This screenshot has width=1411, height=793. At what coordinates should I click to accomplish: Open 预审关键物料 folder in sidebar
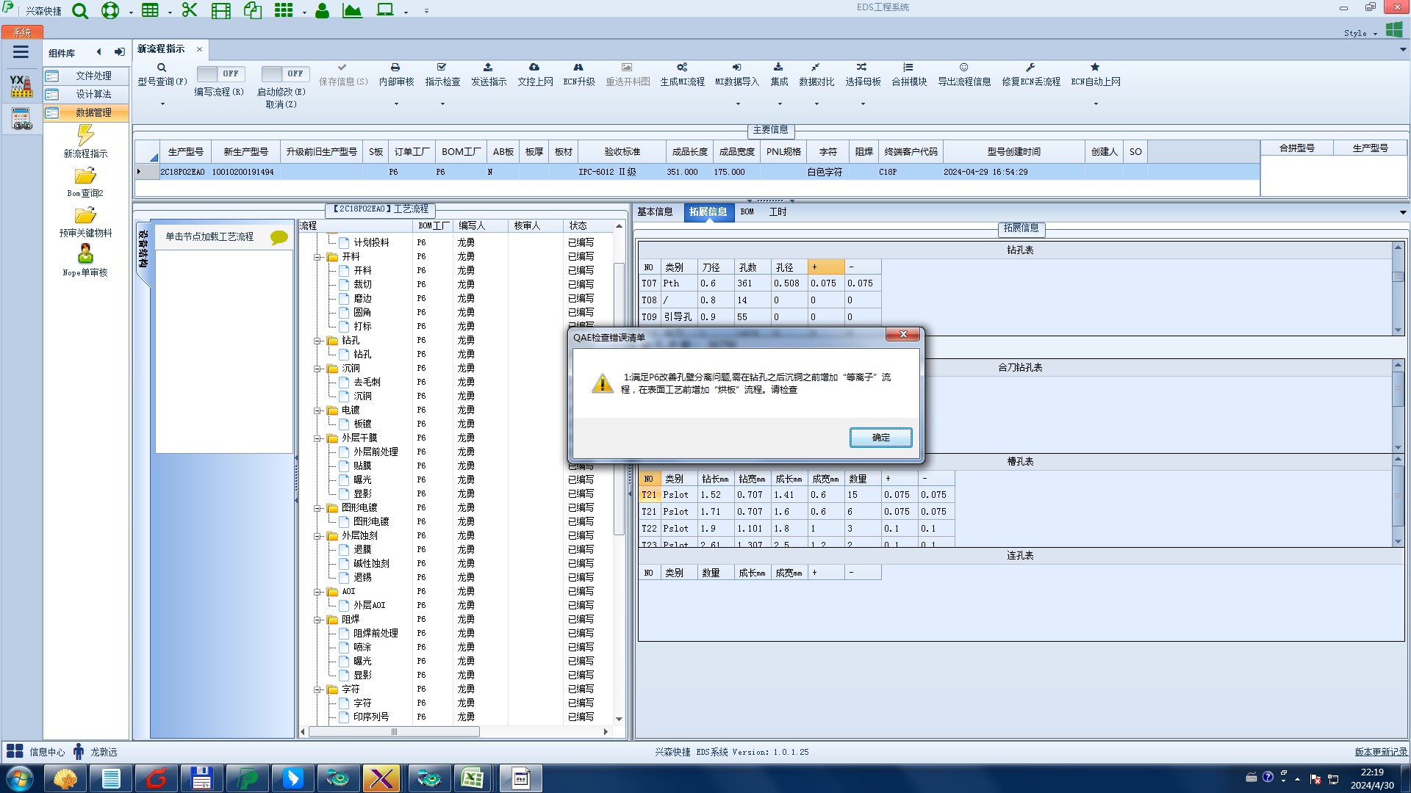[85, 222]
